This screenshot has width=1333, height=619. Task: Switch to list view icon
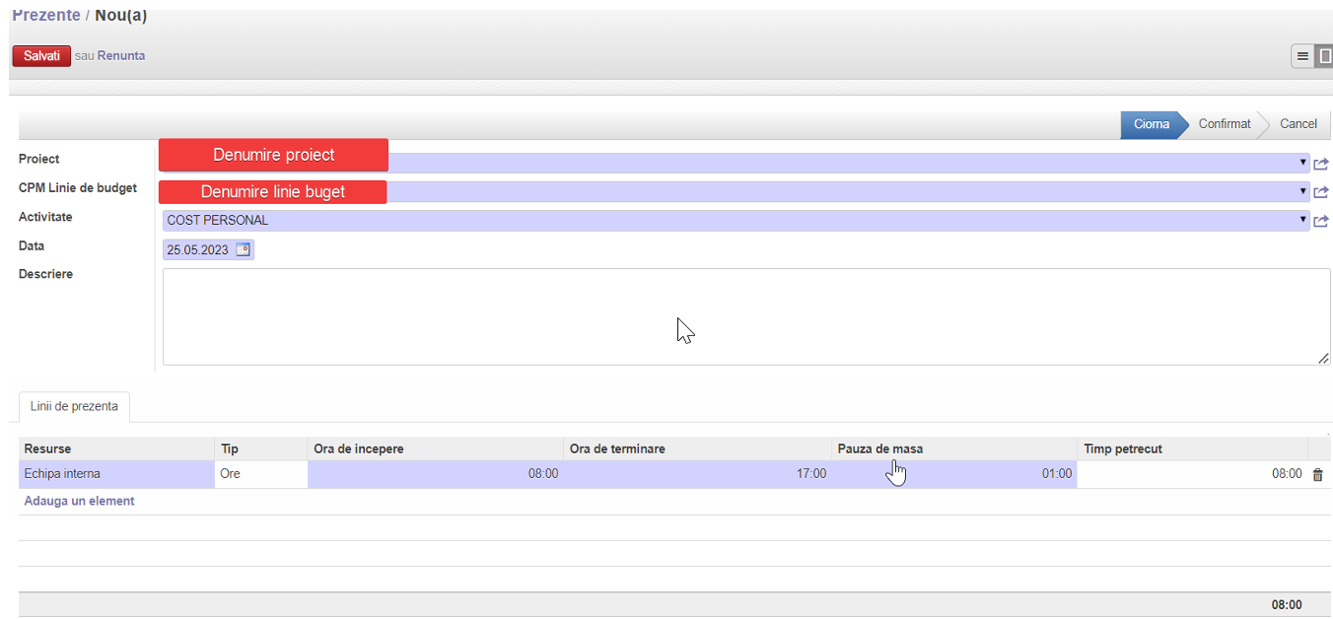1302,56
